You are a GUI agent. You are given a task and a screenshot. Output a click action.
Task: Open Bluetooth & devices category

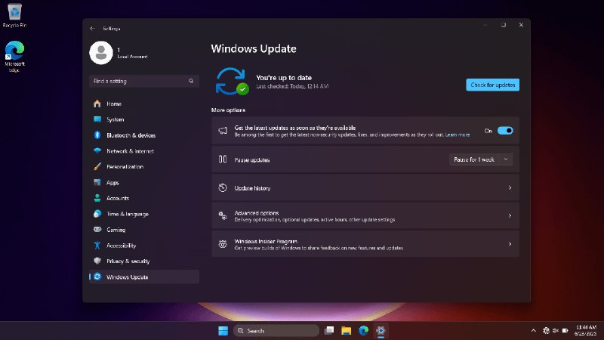(143, 135)
